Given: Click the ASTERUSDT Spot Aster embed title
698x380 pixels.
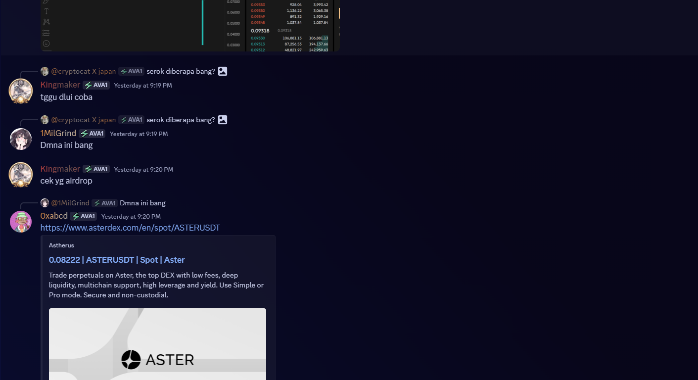Looking at the screenshot, I should click(117, 259).
